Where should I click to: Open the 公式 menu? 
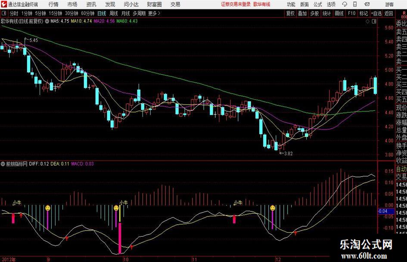[x=318, y=4]
